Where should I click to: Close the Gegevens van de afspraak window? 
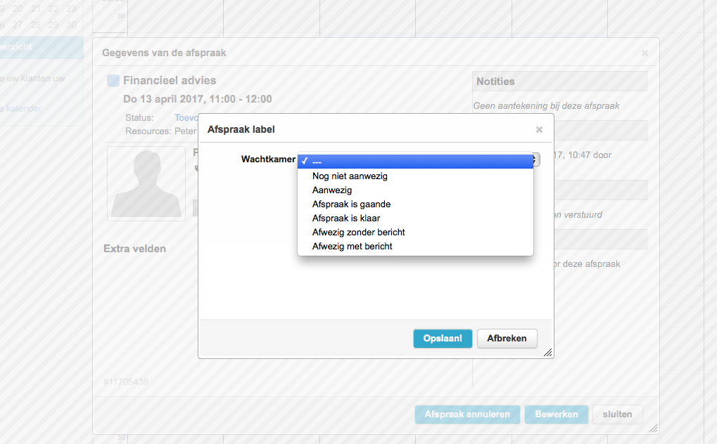point(645,53)
